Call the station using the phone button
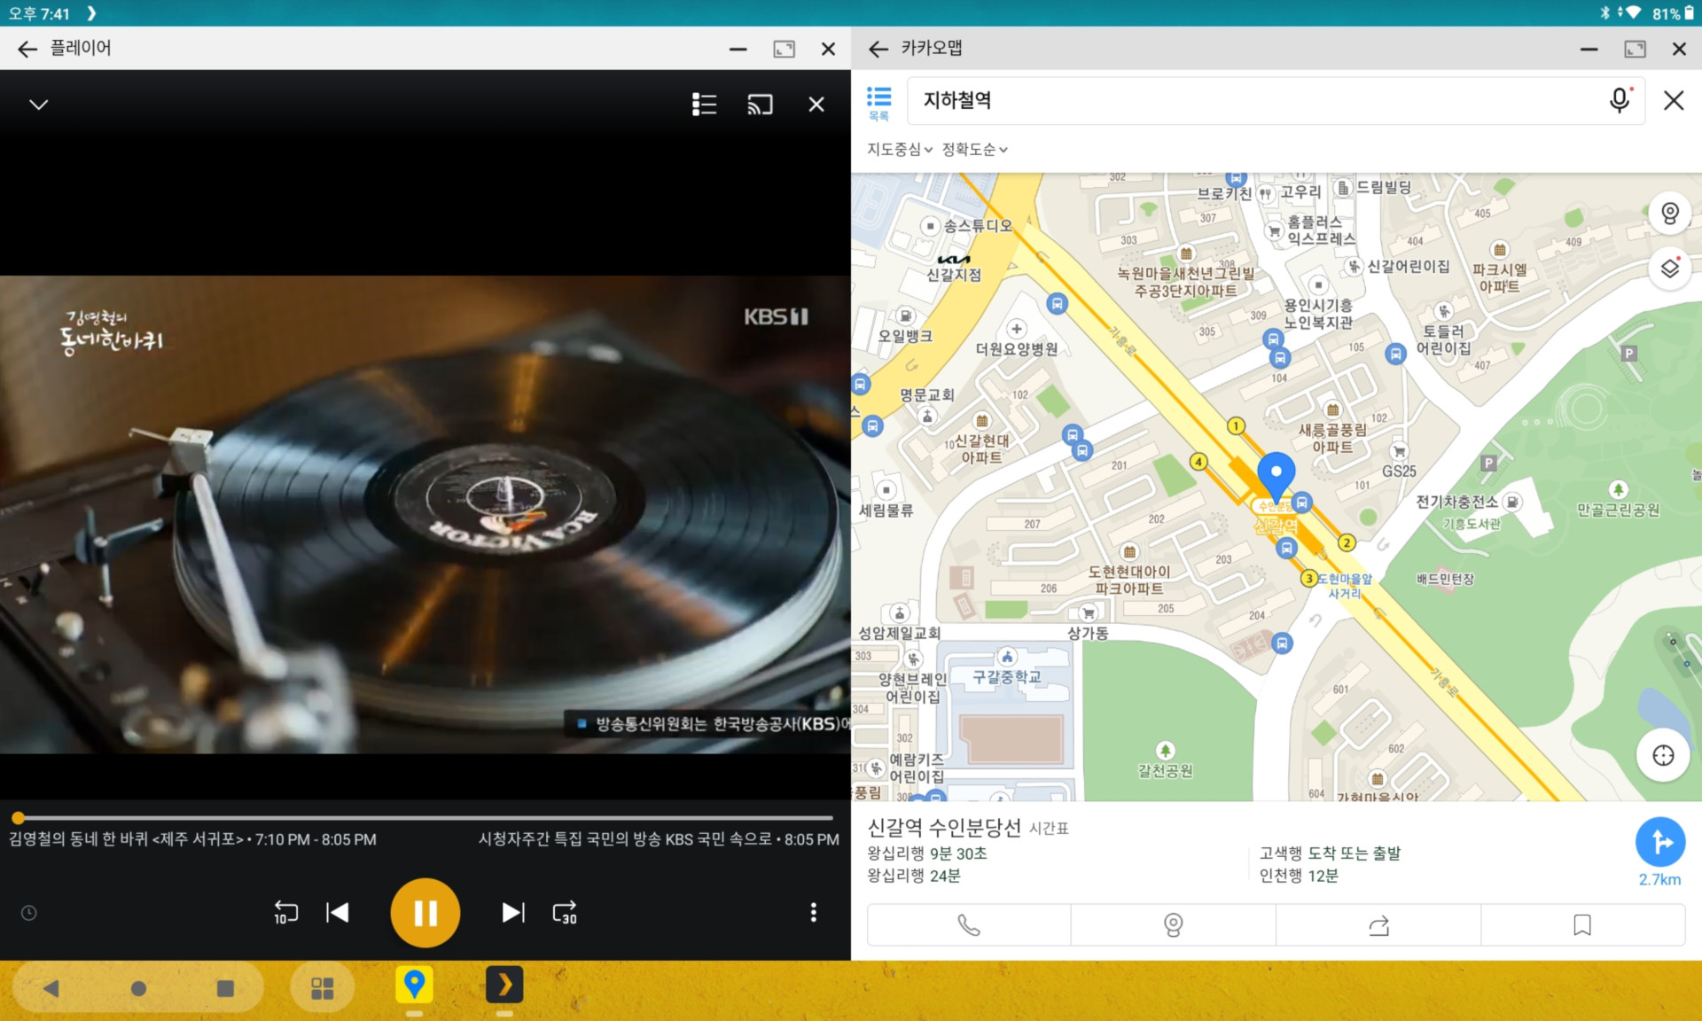 tap(969, 925)
